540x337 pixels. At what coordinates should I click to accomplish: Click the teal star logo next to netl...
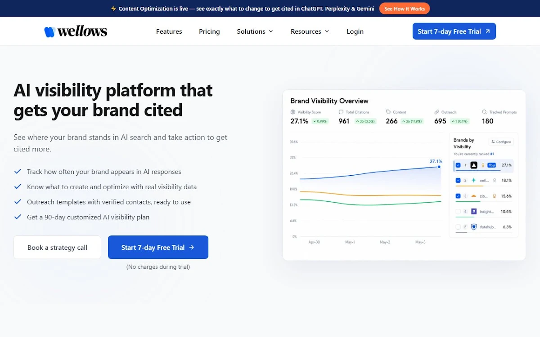point(474,180)
